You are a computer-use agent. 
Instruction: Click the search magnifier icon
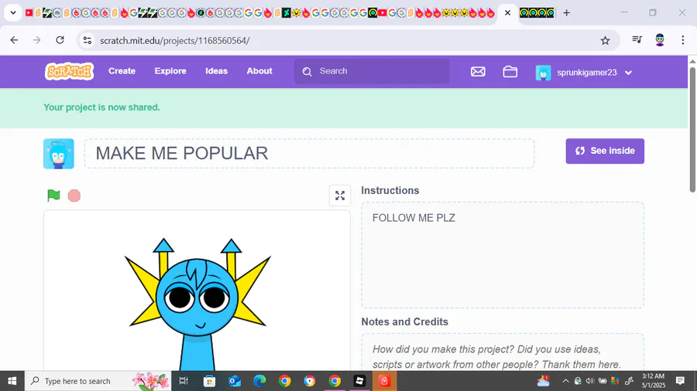[307, 72]
